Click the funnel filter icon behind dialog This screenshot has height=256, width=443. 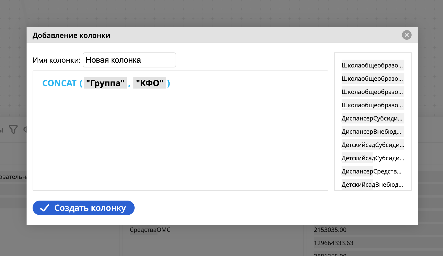(13, 129)
